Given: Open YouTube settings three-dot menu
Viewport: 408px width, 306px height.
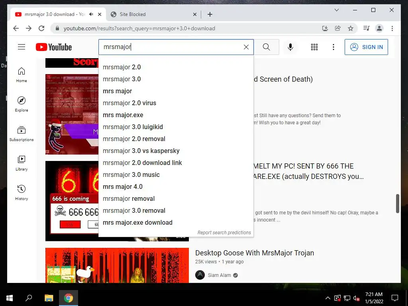Looking at the screenshot, I should pos(333,47).
